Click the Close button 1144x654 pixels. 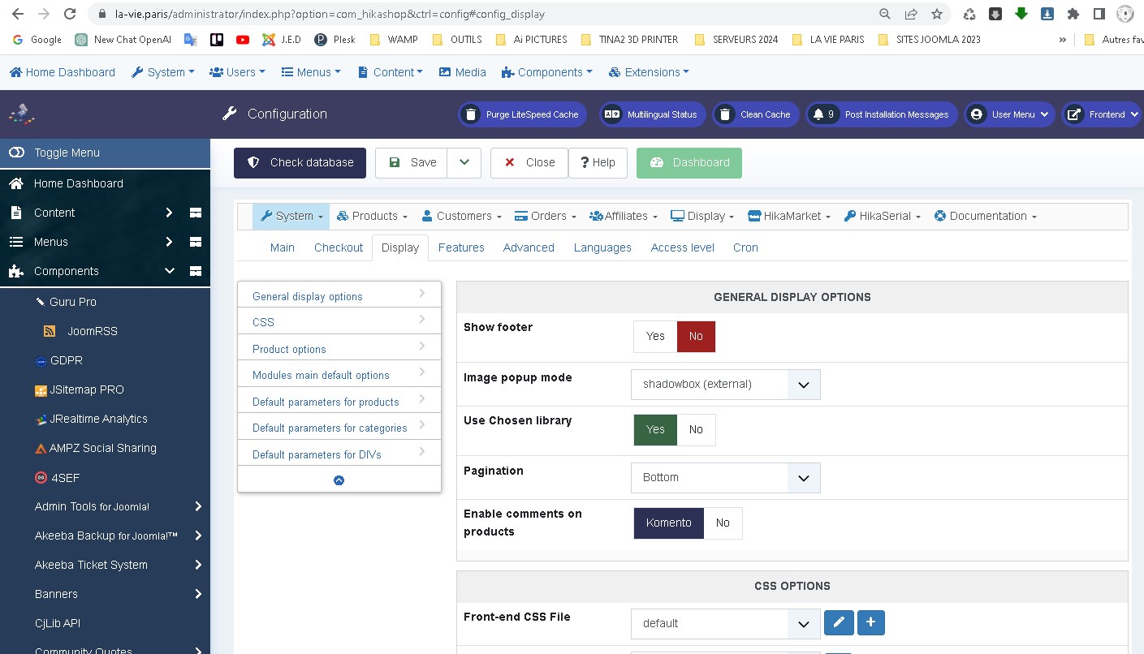pos(529,162)
